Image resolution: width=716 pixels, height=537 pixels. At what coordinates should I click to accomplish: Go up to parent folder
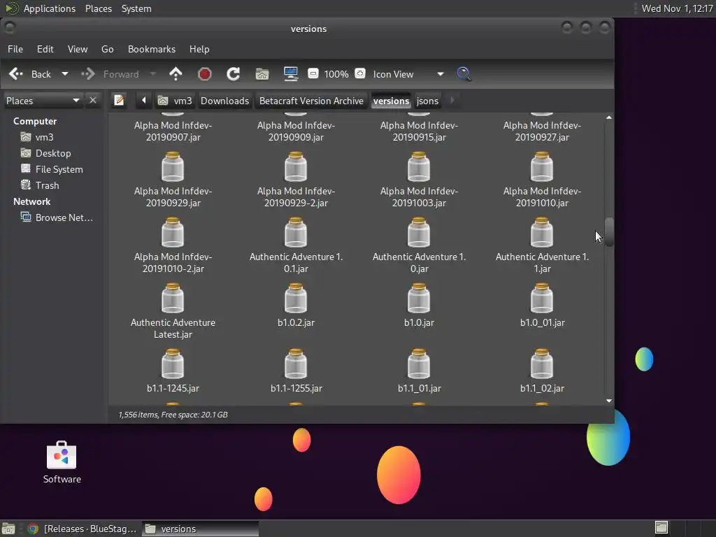pos(176,74)
